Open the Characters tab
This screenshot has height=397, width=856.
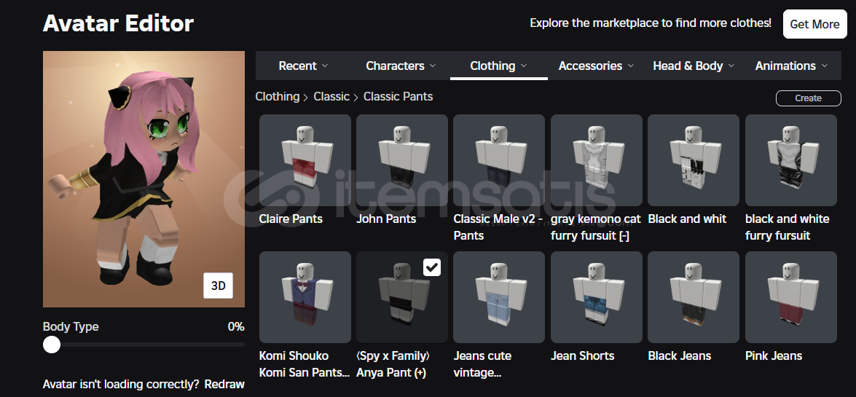401,66
